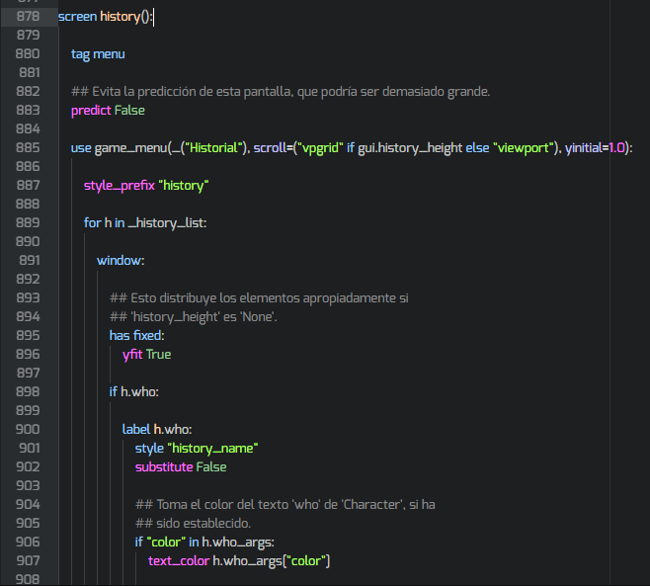Click line number 890 in the gutter
650x586 pixels.
[29, 241]
